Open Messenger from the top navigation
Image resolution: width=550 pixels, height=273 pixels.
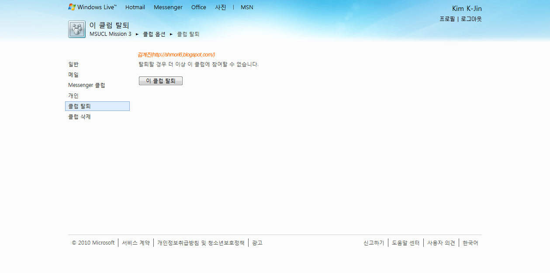[168, 7]
